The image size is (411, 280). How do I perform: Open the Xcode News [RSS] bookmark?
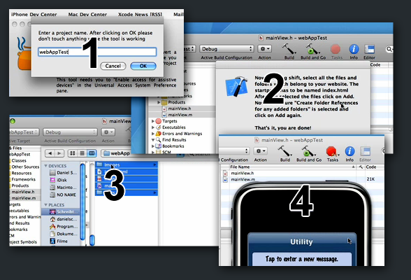click(140, 15)
